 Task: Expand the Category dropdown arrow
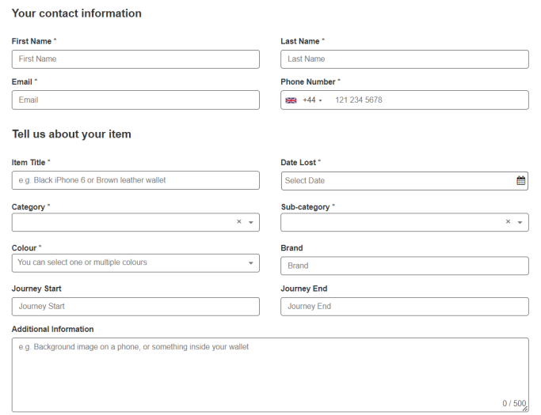[x=251, y=223]
